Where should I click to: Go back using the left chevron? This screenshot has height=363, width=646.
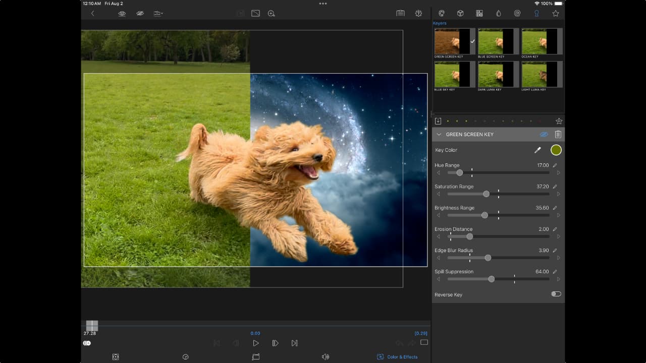pos(93,14)
